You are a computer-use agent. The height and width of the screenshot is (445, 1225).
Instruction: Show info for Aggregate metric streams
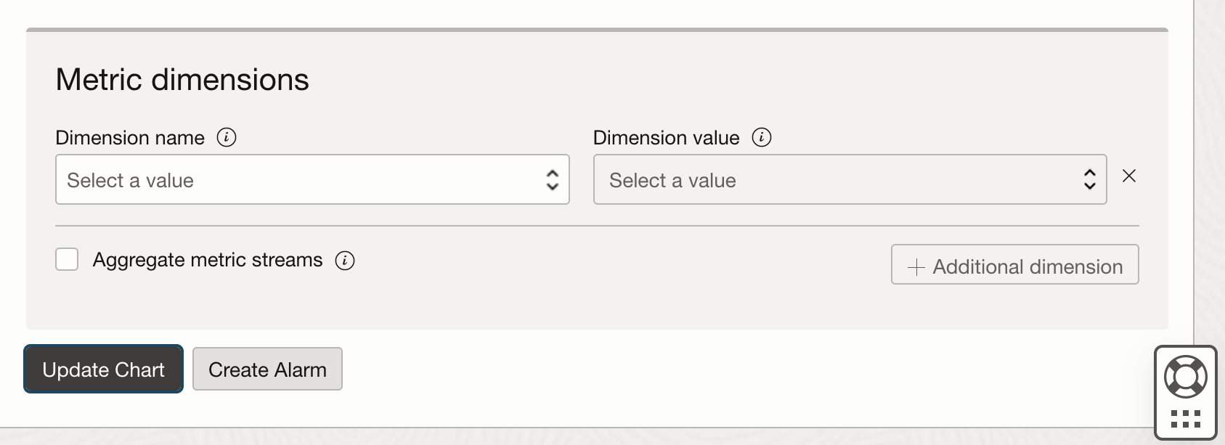click(345, 261)
